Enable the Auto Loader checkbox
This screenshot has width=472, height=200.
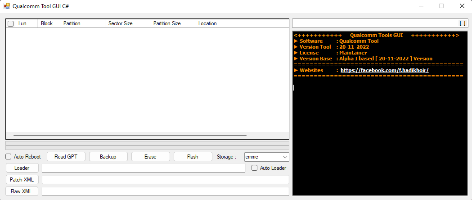click(254, 168)
